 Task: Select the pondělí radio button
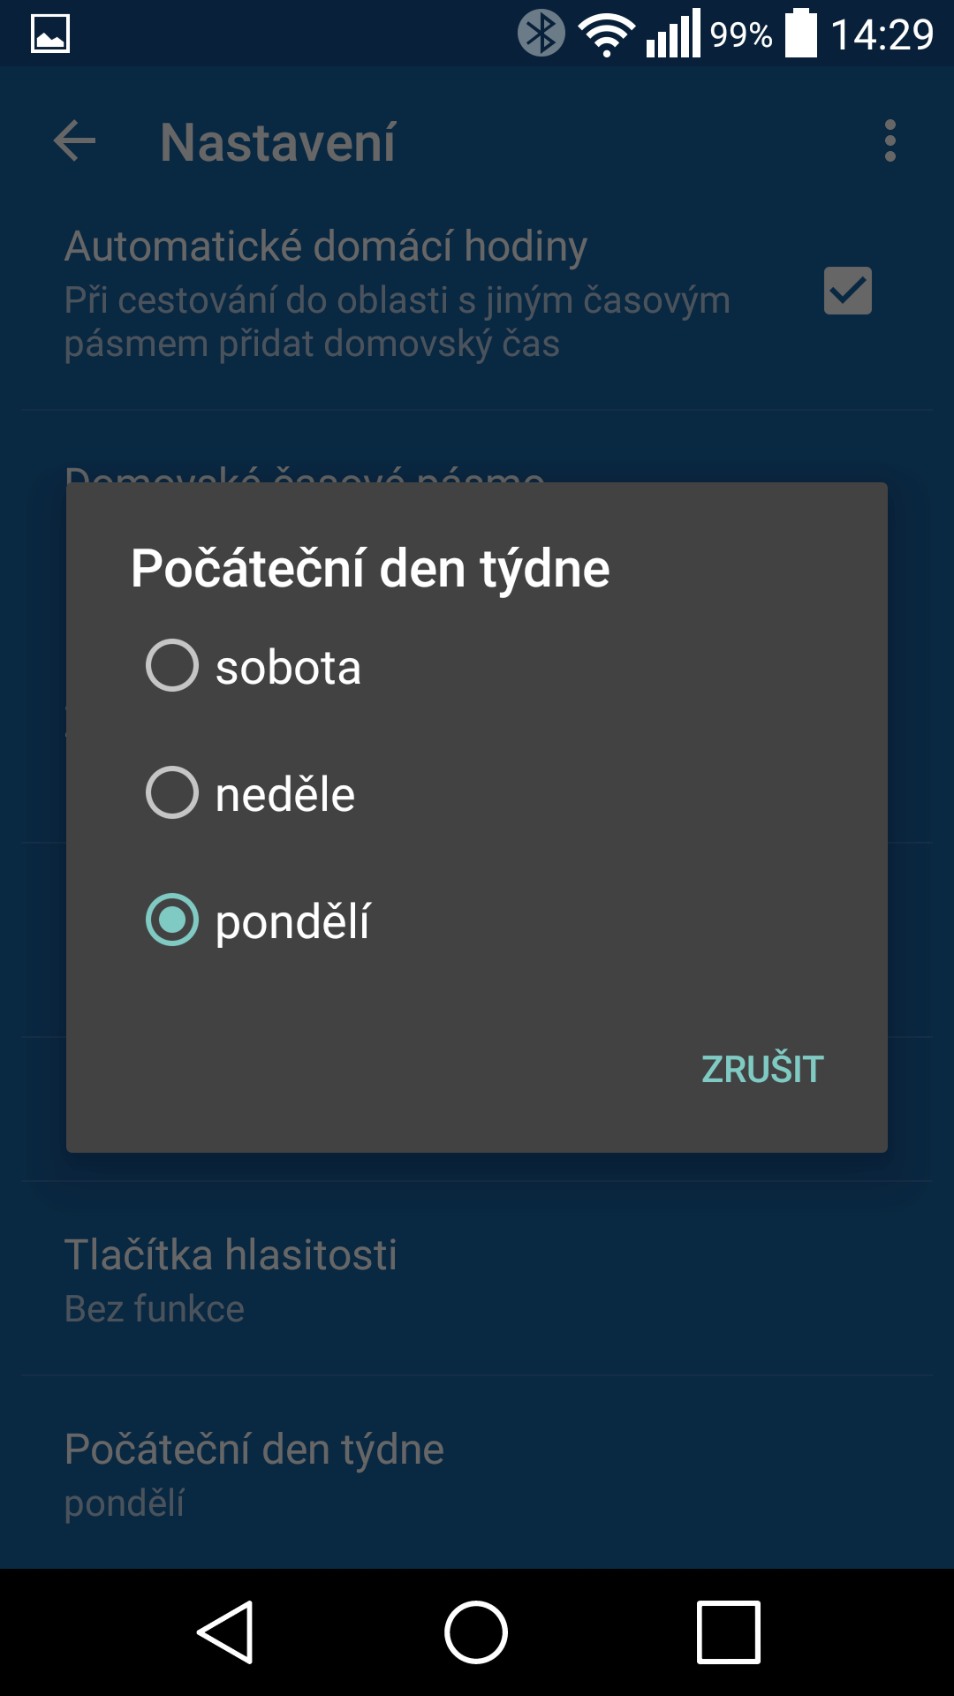coord(171,920)
